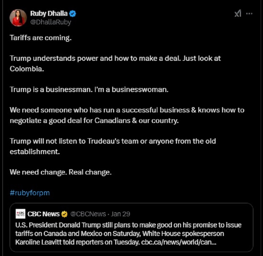Click the sentence mentioning Trudeau's team
This screenshot has width=263, height=256.
click(112, 141)
